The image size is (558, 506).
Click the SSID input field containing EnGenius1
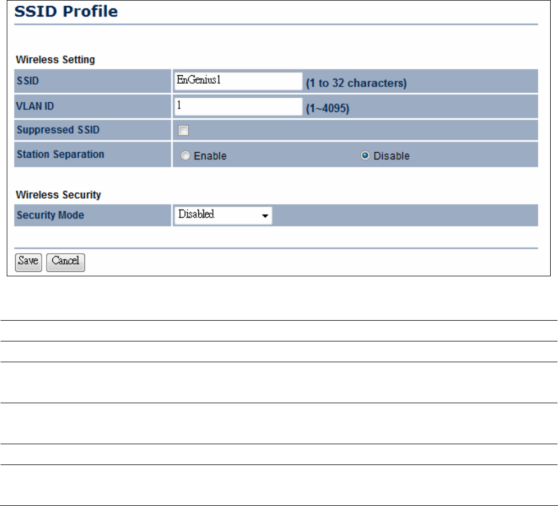[x=238, y=81]
